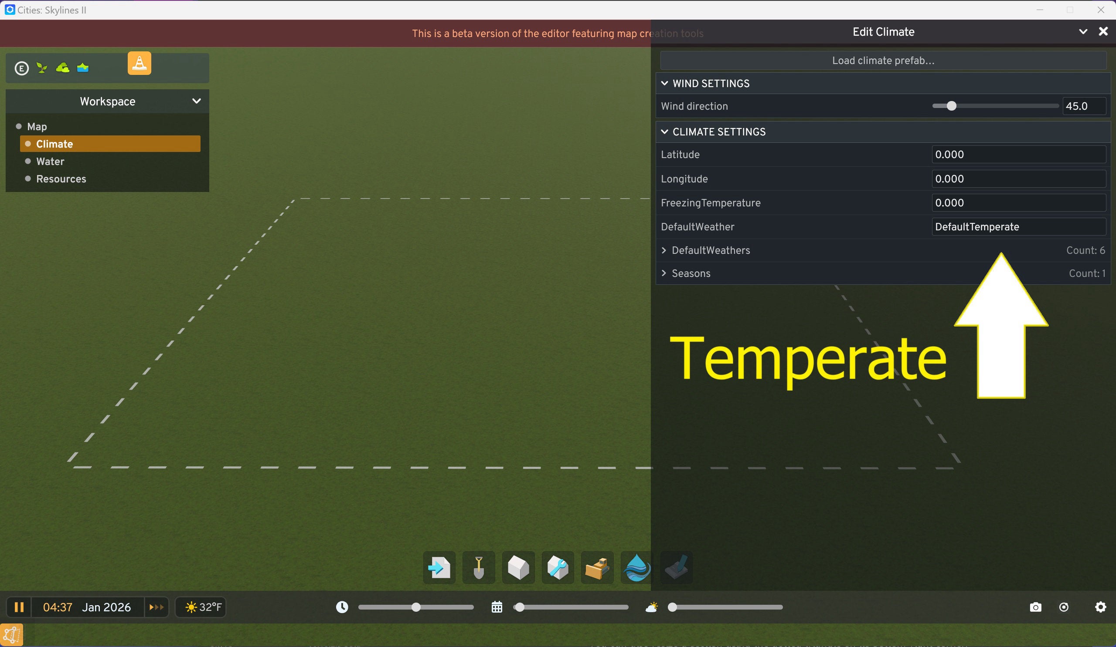Collapse the Wind Settings section
The width and height of the screenshot is (1116, 647).
pos(664,83)
